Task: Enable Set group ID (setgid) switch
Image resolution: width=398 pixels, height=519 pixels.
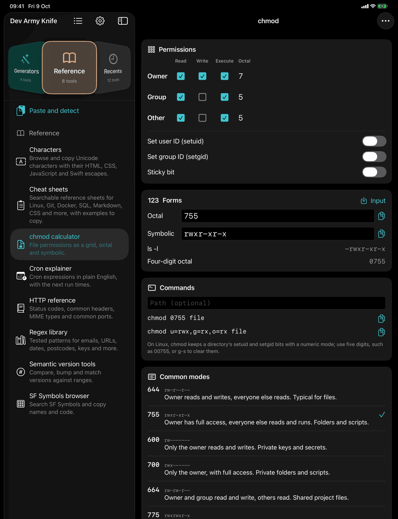Action: coord(374,156)
